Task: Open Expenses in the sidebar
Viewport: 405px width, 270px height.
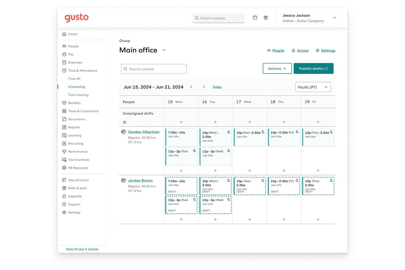Action: [72, 63]
